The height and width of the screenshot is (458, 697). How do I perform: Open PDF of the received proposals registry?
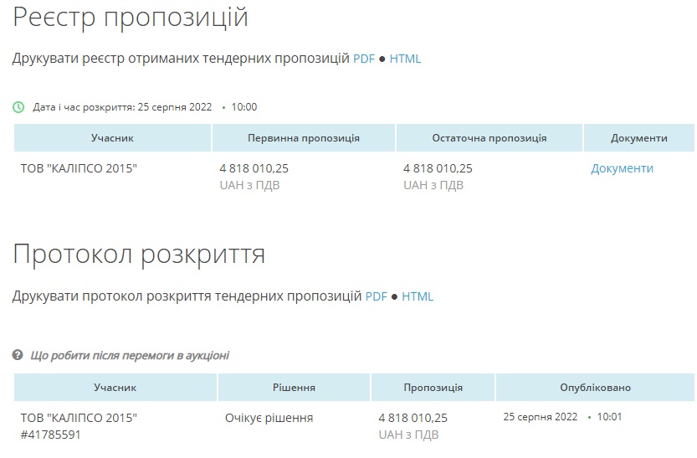click(x=363, y=59)
